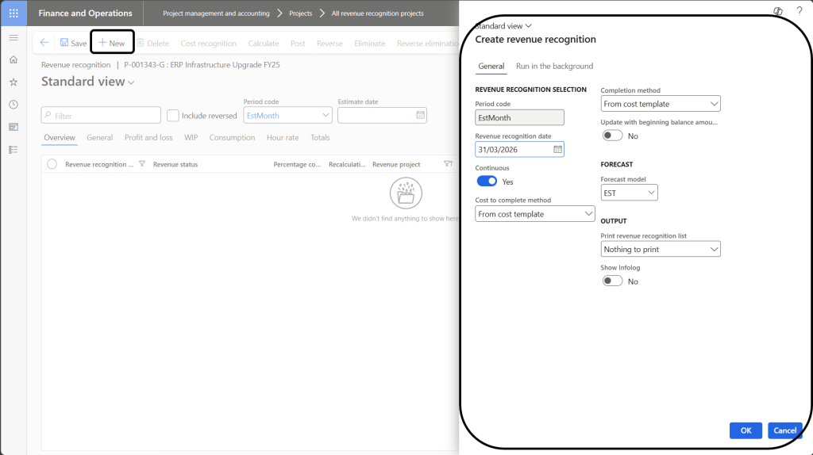This screenshot has height=455, width=813.
Task: Switch to Run in the background tab
Action: (x=554, y=66)
